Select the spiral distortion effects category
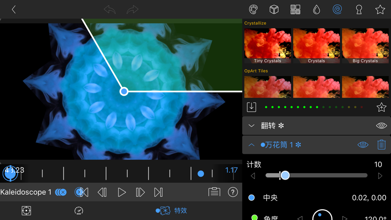The height and width of the screenshot is (220, 391). coord(337,9)
